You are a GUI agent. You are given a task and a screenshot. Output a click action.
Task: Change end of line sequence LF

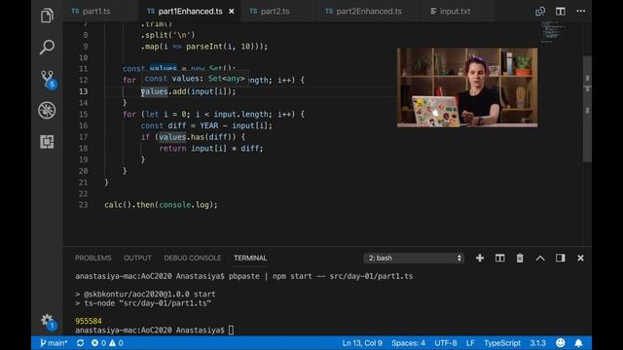[x=470, y=343]
